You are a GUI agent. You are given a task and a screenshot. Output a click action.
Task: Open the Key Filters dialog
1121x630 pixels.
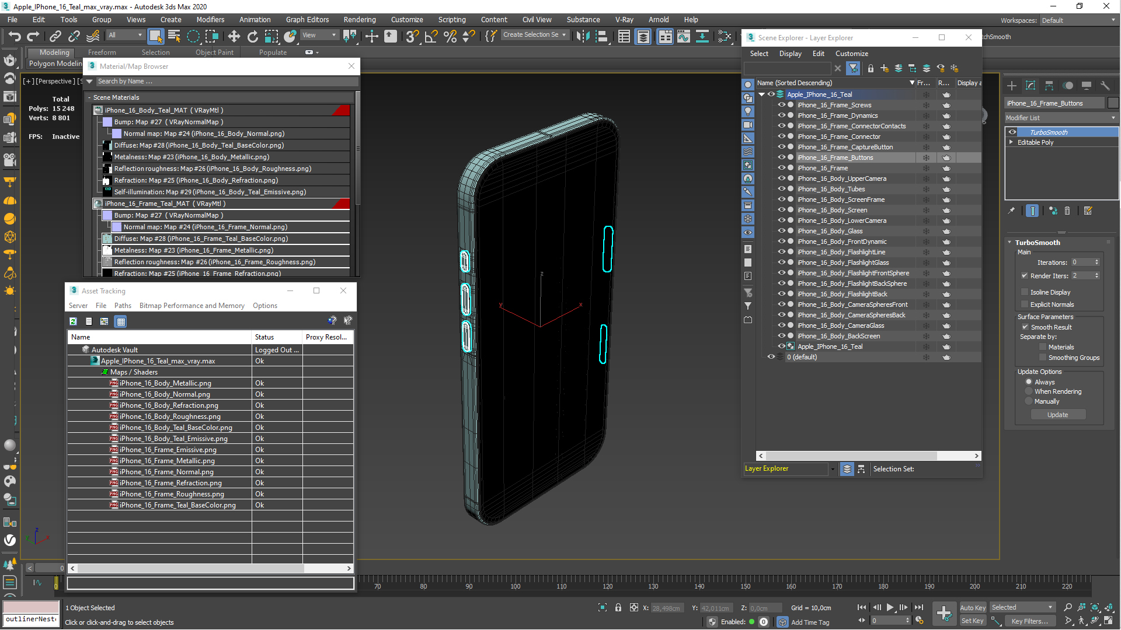(1029, 621)
